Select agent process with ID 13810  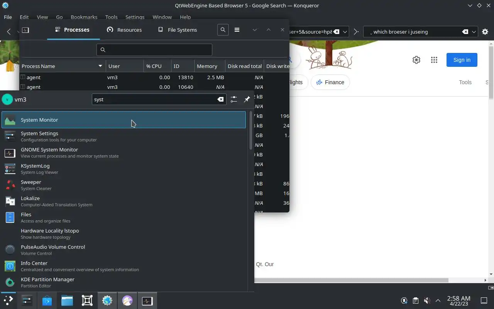click(154, 77)
